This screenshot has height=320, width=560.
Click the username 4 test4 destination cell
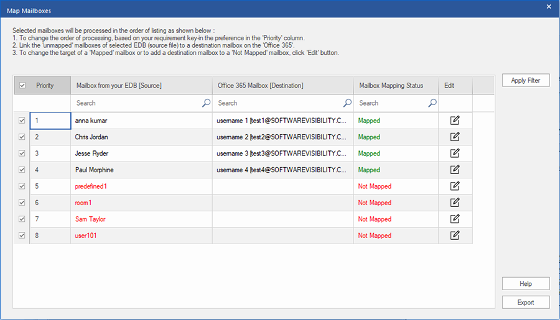[x=283, y=170]
